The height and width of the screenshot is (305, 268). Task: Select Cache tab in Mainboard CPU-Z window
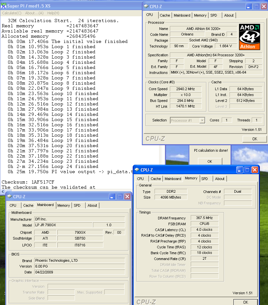tap(28, 205)
